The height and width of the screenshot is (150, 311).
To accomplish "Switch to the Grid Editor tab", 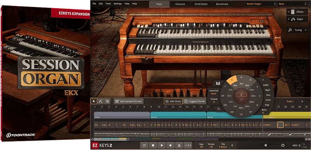I will (201, 4).
